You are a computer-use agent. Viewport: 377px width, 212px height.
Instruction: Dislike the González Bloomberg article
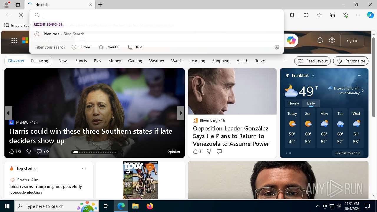(x=209, y=151)
